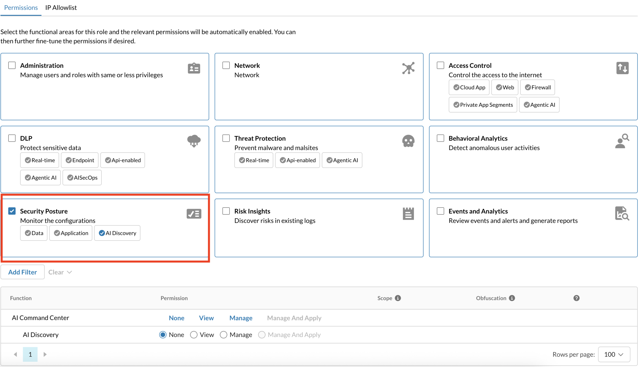This screenshot has width=640, height=367.
Task: Toggle the Api-enabled chip in Threat Protection
Action: point(297,160)
